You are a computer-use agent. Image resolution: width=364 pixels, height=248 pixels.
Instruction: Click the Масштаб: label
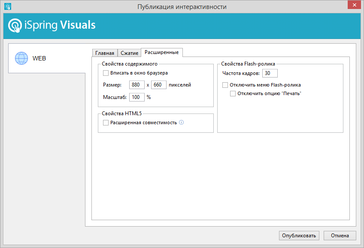tap(115, 97)
